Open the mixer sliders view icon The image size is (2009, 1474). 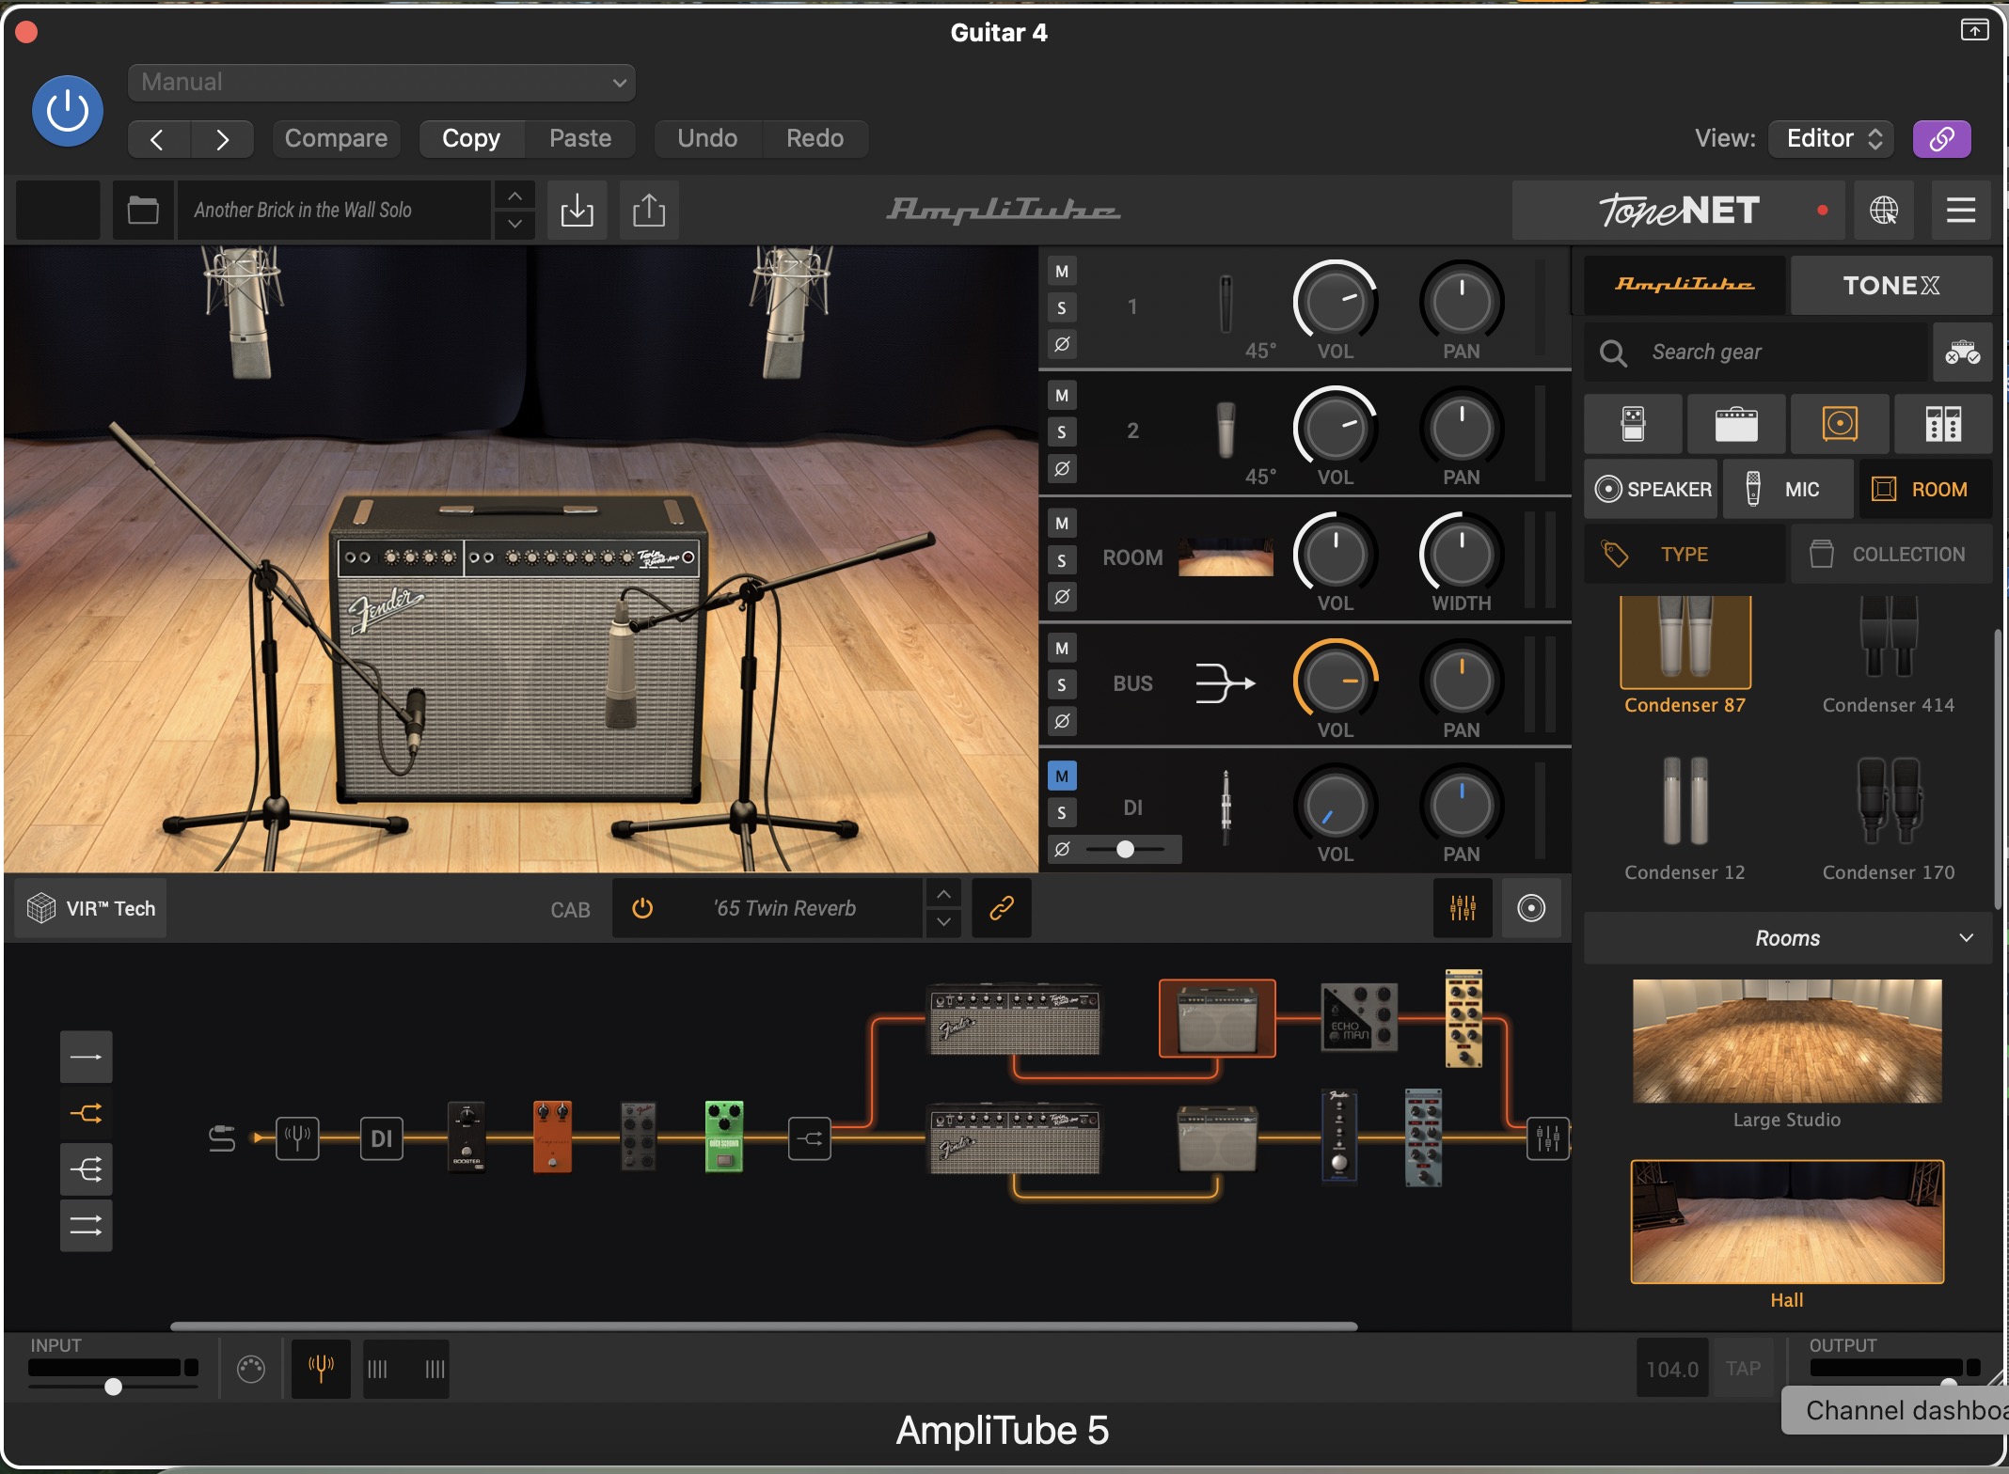pyautogui.click(x=1463, y=908)
